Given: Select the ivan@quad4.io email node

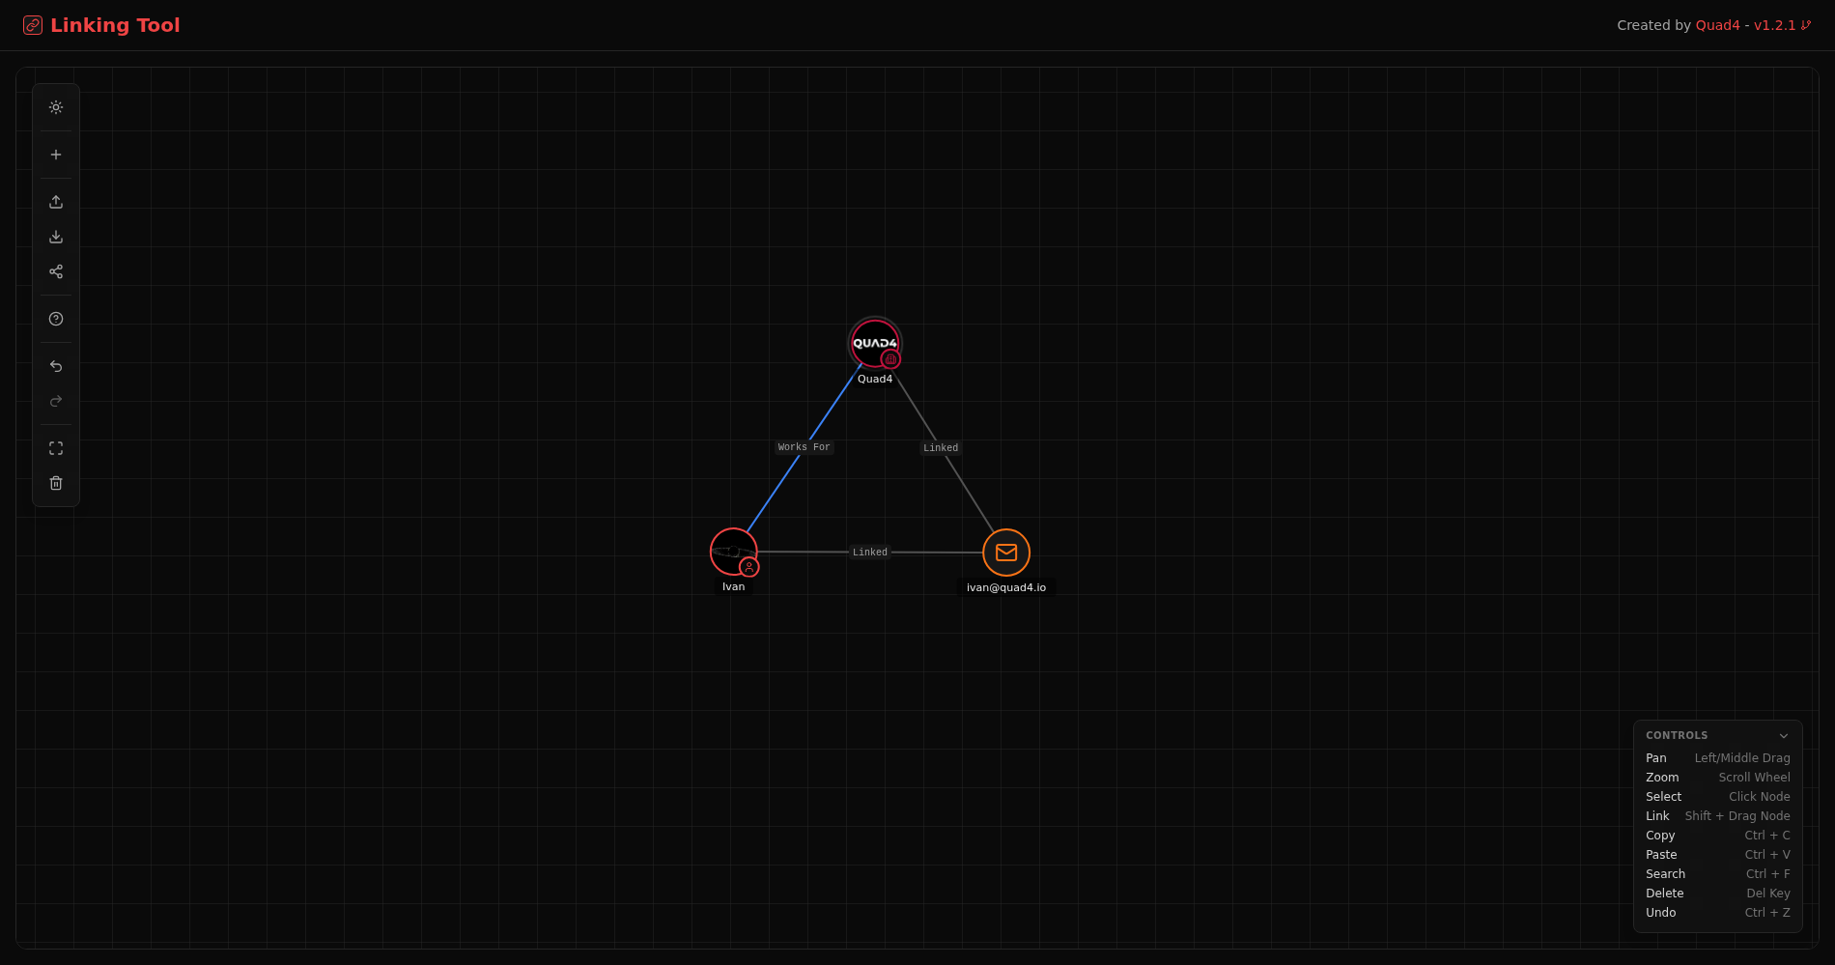Looking at the screenshot, I should (1005, 553).
